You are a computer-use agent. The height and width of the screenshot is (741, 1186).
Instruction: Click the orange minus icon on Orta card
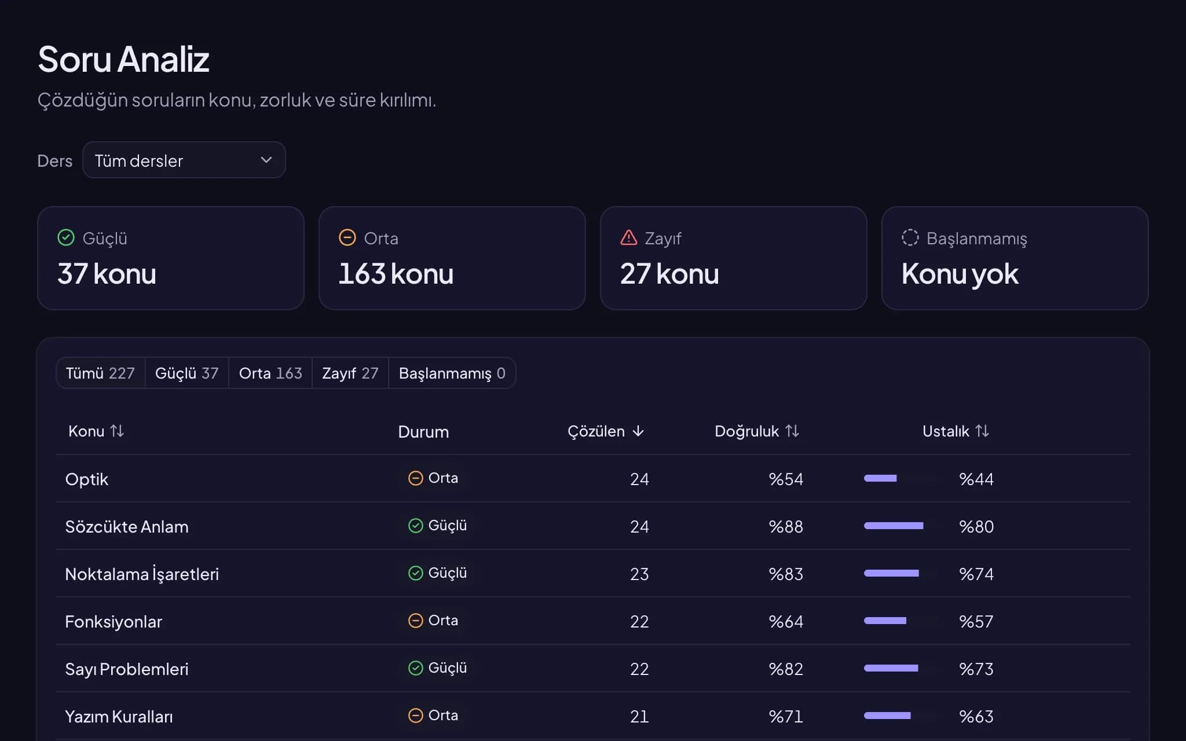coord(347,237)
